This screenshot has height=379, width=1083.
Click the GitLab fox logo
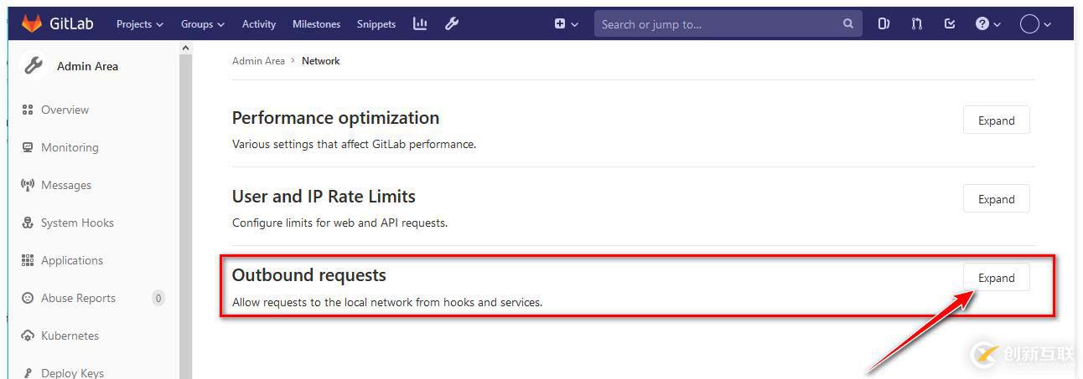point(31,23)
